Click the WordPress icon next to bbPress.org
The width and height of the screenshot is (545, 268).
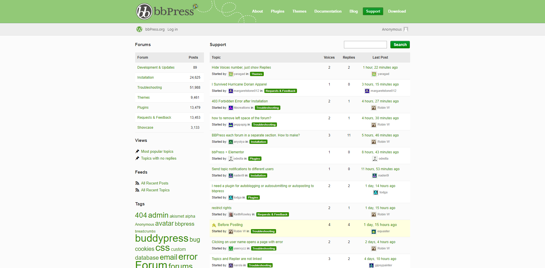pos(139,29)
